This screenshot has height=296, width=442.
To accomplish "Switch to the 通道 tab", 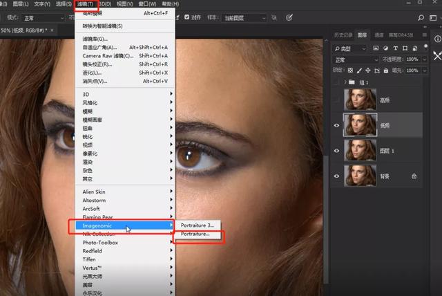I will point(379,35).
